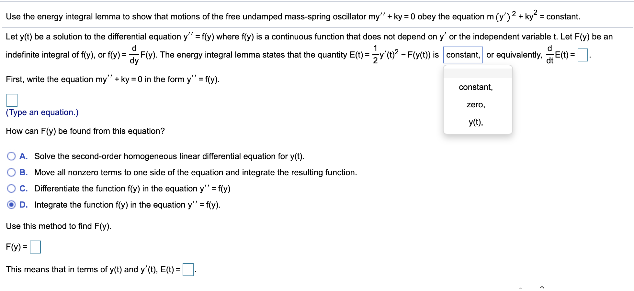Click the label text "Use this method to find F(y)"

[58, 226]
